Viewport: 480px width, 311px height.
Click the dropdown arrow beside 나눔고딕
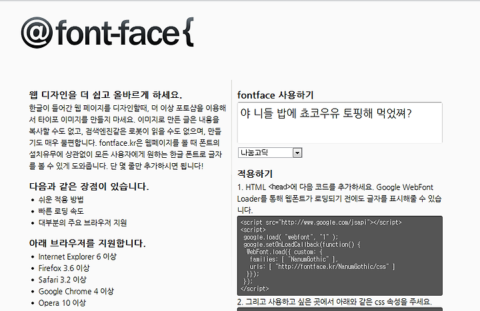pos(297,153)
